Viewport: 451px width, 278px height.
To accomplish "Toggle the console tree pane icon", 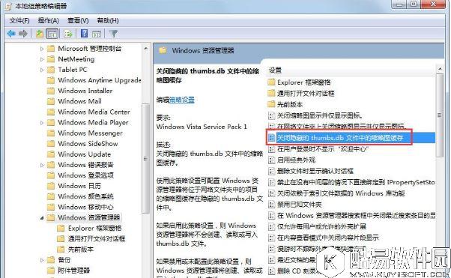I will 52,34.
